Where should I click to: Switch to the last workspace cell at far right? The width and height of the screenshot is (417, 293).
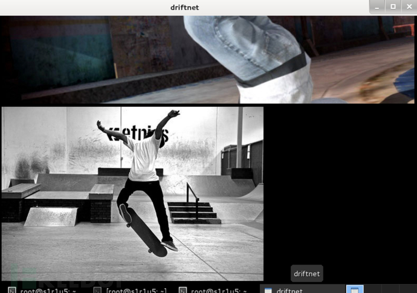408,289
